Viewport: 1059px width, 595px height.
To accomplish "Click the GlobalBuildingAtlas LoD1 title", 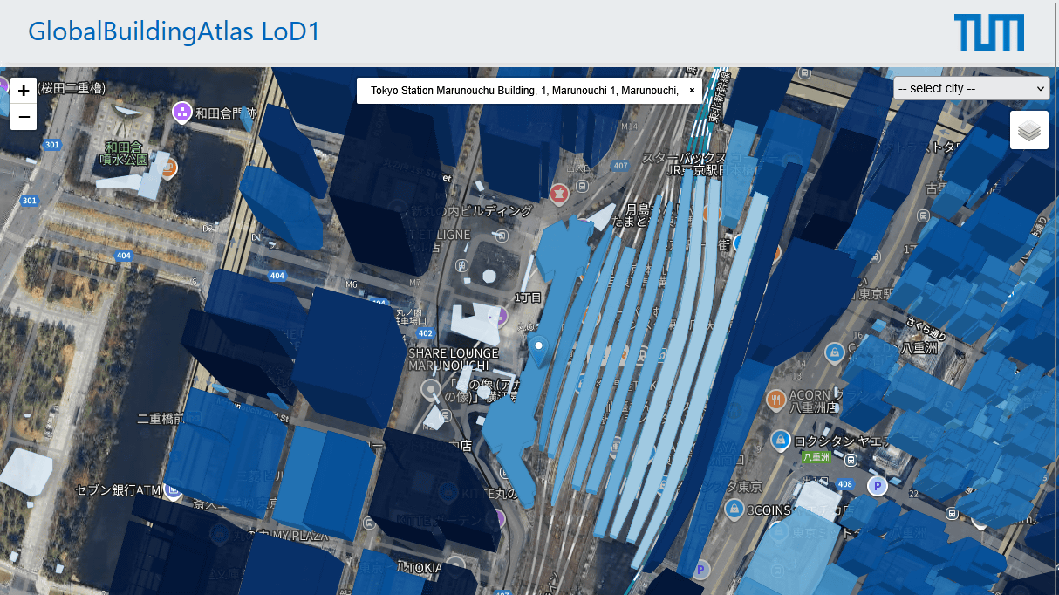I will (174, 31).
